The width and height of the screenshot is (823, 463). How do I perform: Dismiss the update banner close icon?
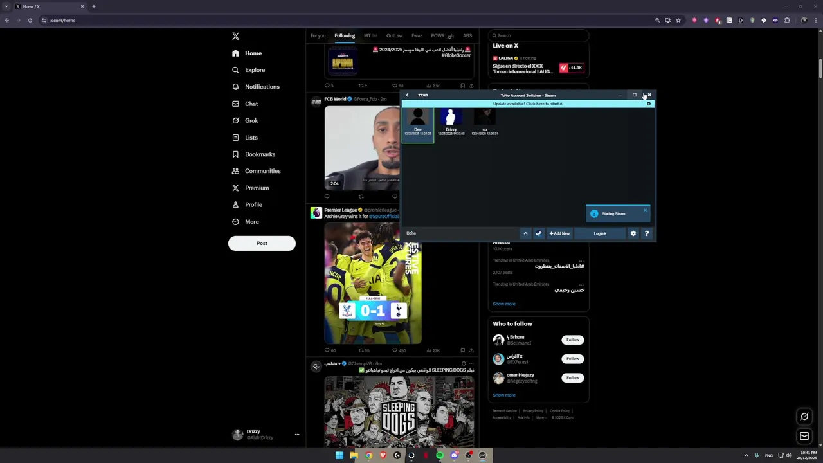pos(648,104)
